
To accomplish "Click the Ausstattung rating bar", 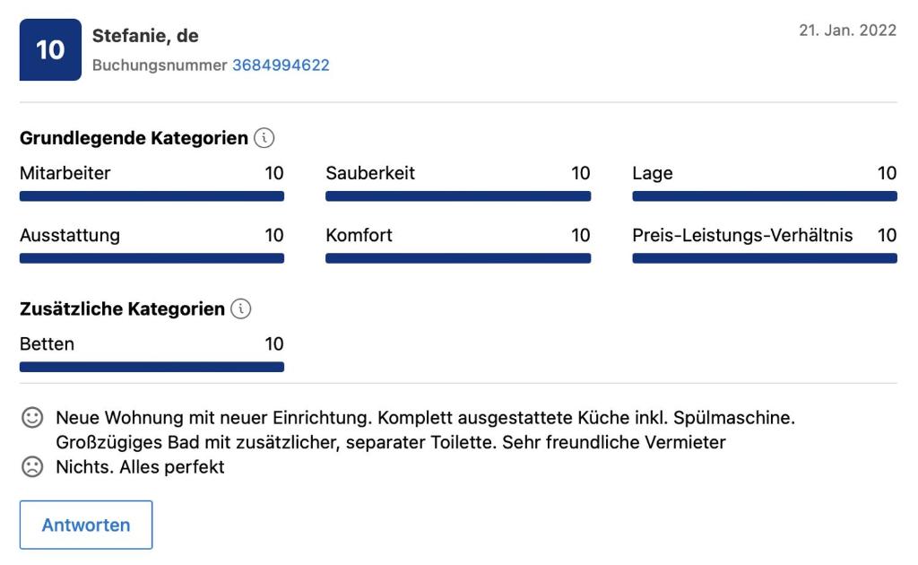I will click(x=152, y=258).
